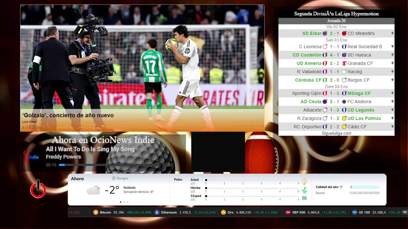Click map pin on AD Ceuta match row
Image resolution: width=408 pixels, height=229 pixels.
(x=392, y=102)
